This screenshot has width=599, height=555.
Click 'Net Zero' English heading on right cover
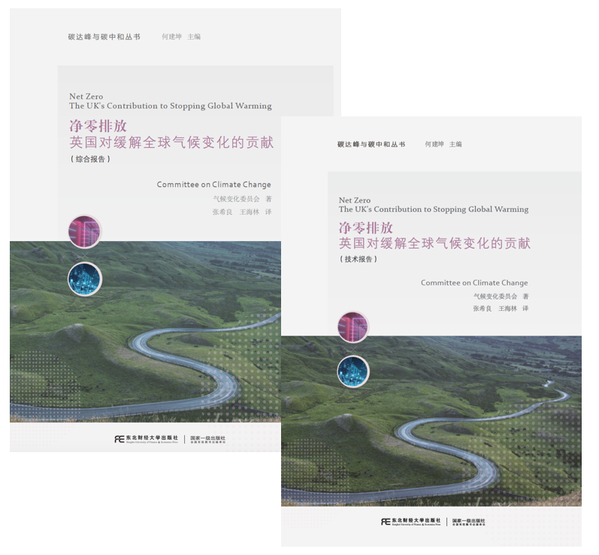355,200
